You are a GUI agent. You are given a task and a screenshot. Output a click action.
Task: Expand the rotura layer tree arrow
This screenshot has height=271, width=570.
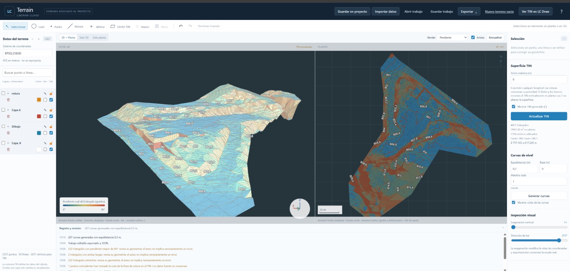pyautogui.click(x=8, y=93)
